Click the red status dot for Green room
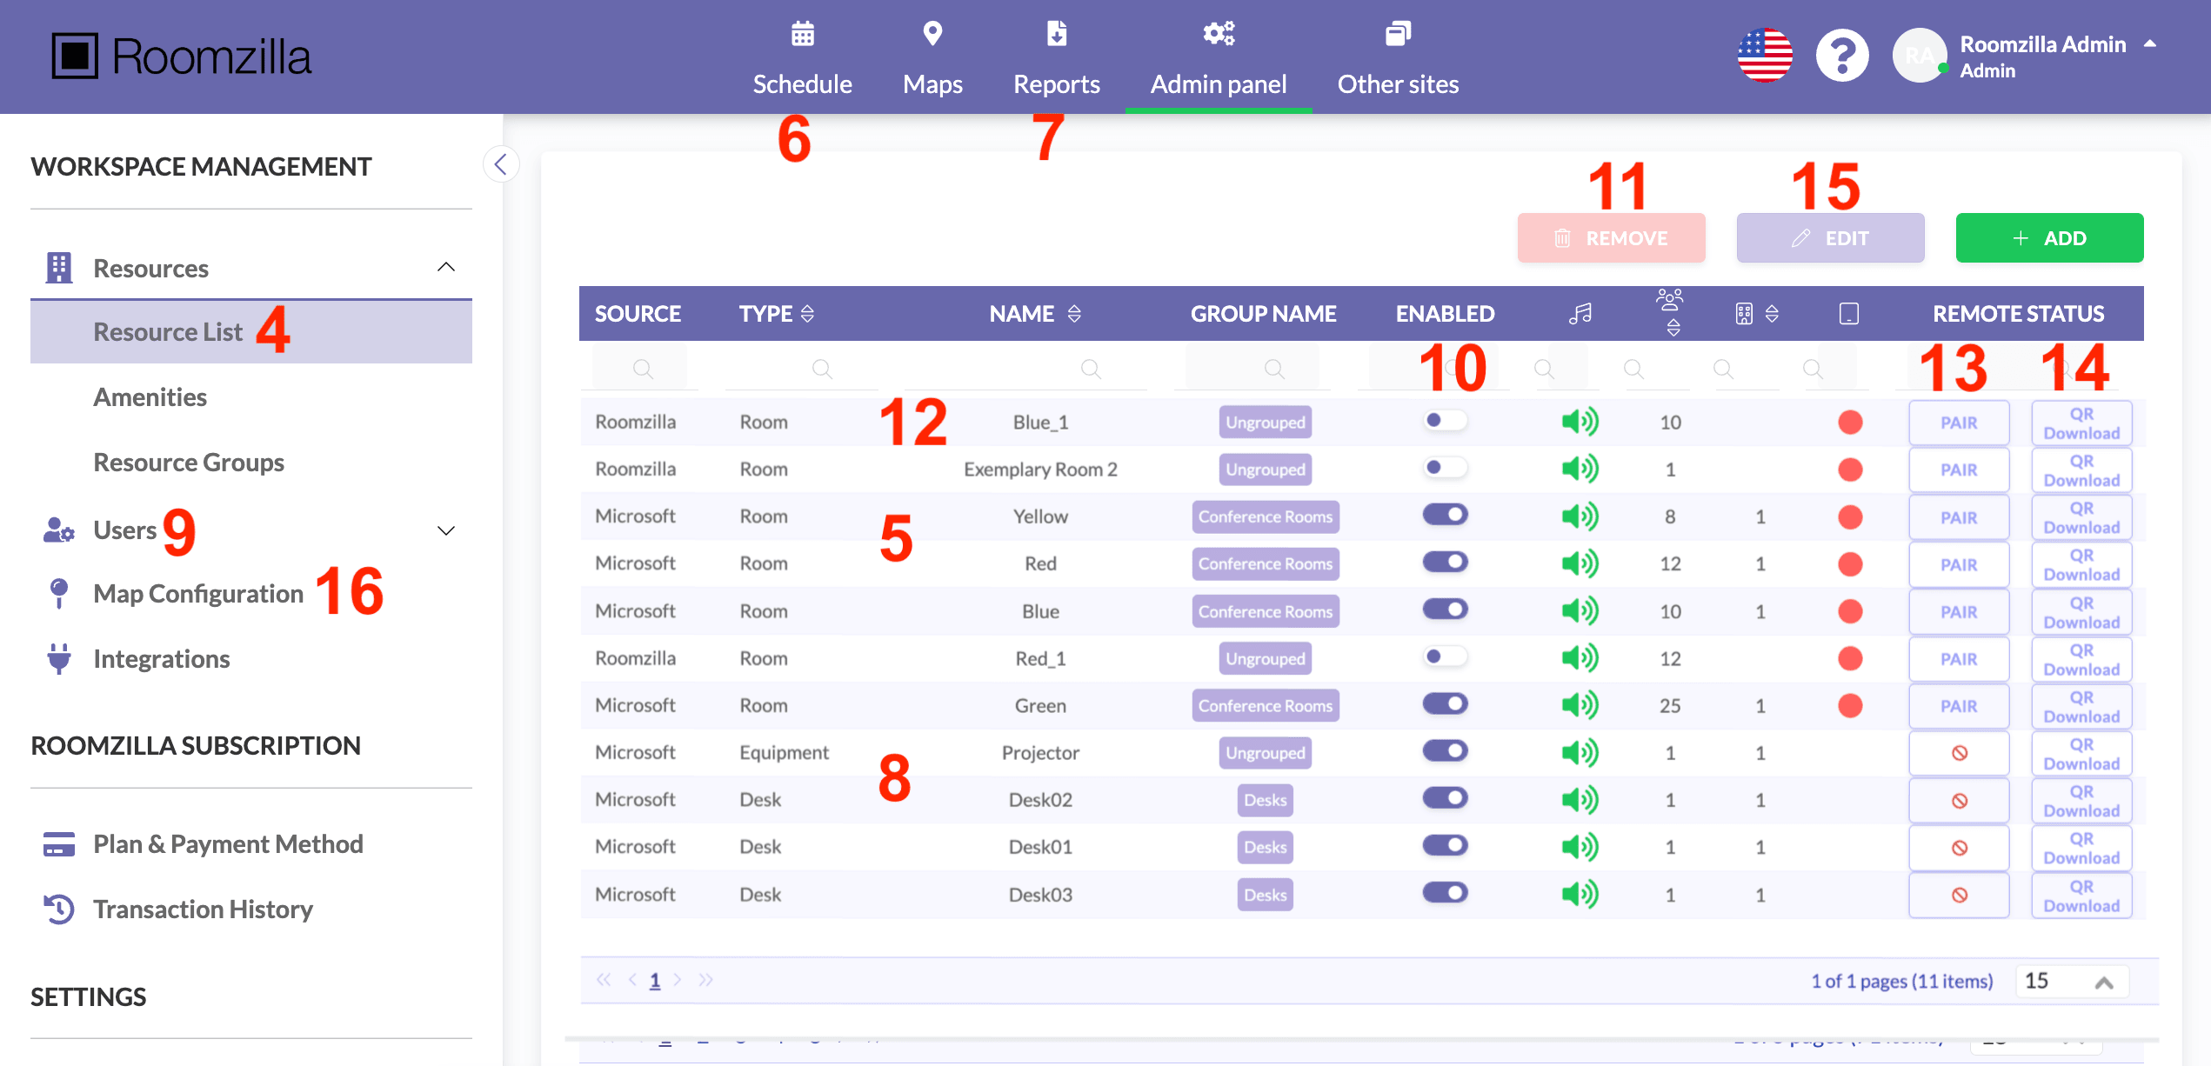The height and width of the screenshot is (1066, 2211). point(1850,706)
